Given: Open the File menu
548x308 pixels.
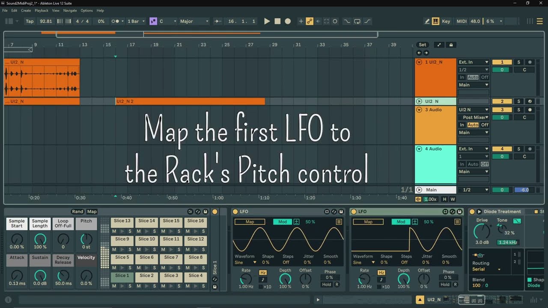Looking at the screenshot, I should [x=5, y=10].
